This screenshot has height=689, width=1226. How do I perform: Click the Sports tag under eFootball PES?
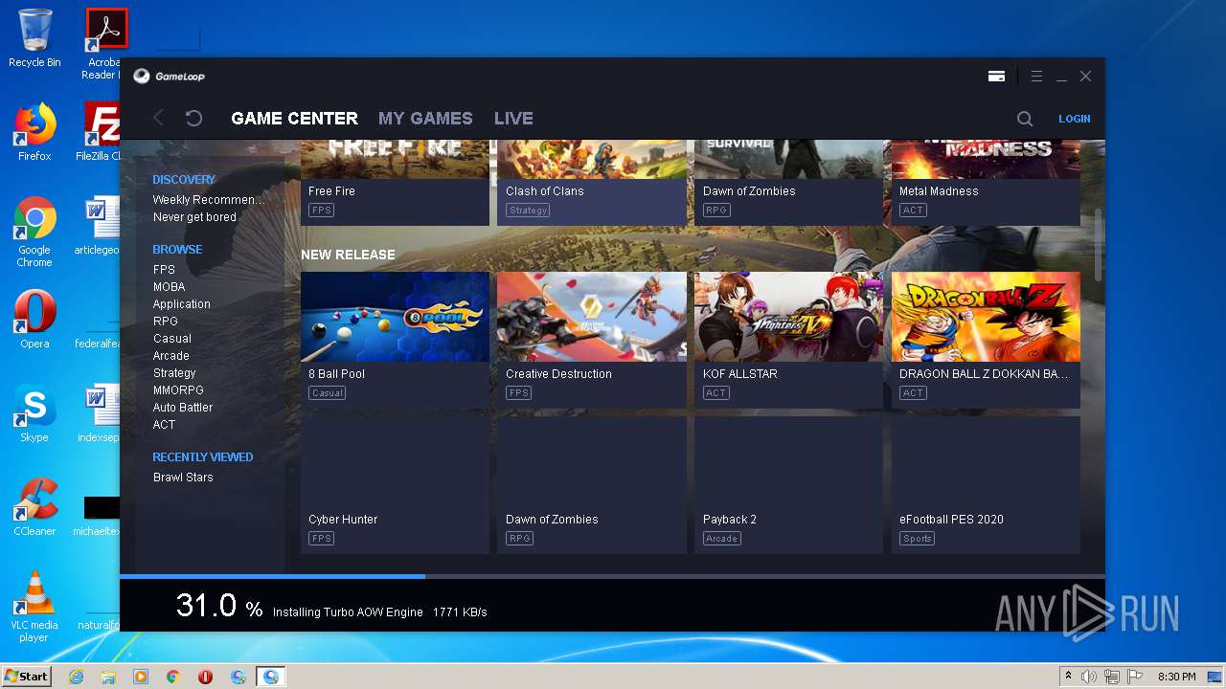point(917,539)
